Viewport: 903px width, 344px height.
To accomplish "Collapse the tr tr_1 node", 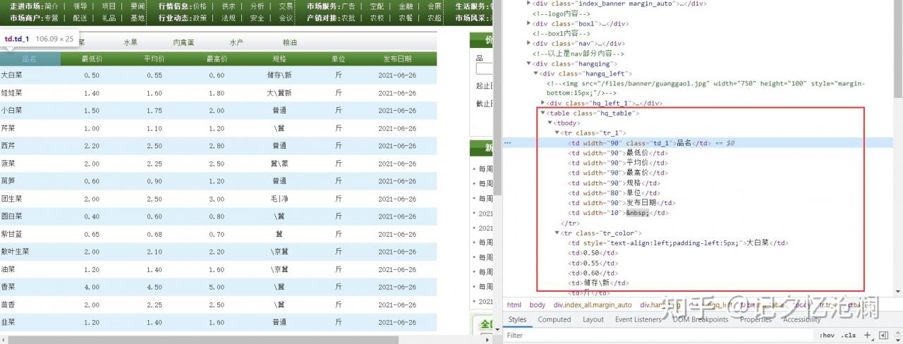I will click(x=557, y=133).
